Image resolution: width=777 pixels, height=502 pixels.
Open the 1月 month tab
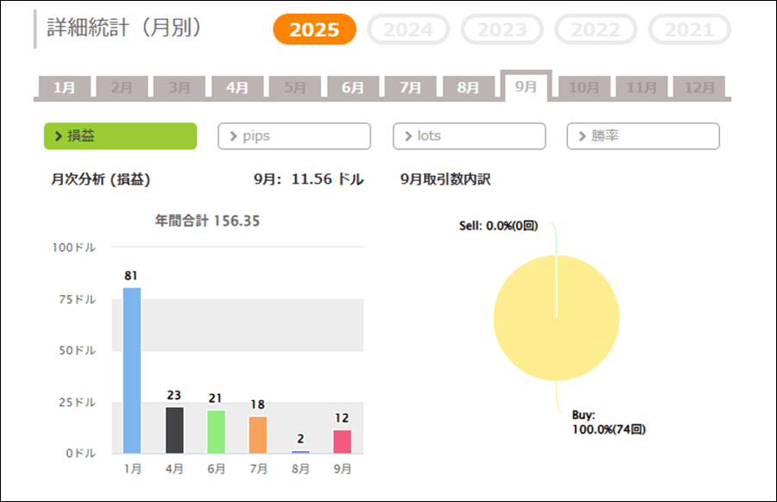click(x=64, y=87)
